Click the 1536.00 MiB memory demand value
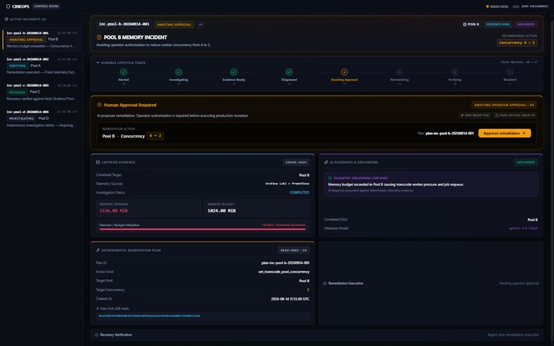Image resolution: width=554 pixels, height=346 pixels. (x=113, y=211)
